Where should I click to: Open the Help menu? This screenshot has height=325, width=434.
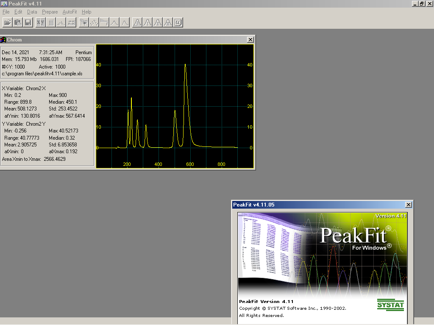(86, 12)
